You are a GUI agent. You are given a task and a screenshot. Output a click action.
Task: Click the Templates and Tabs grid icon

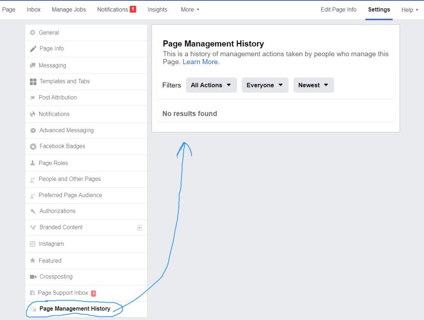point(33,82)
